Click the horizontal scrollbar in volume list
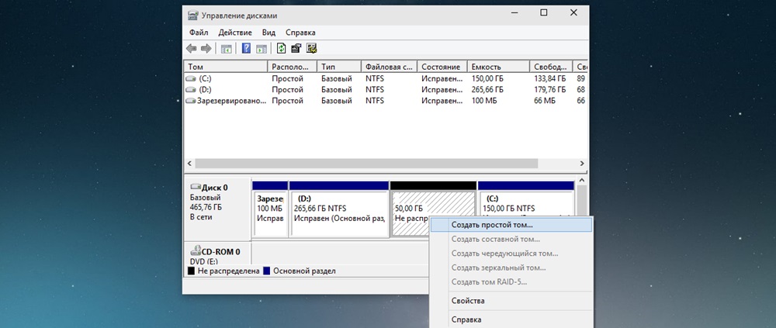The height and width of the screenshot is (328, 776). tap(380, 164)
